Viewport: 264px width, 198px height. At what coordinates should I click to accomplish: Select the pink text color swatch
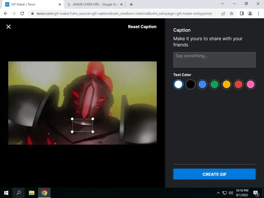(x=251, y=84)
